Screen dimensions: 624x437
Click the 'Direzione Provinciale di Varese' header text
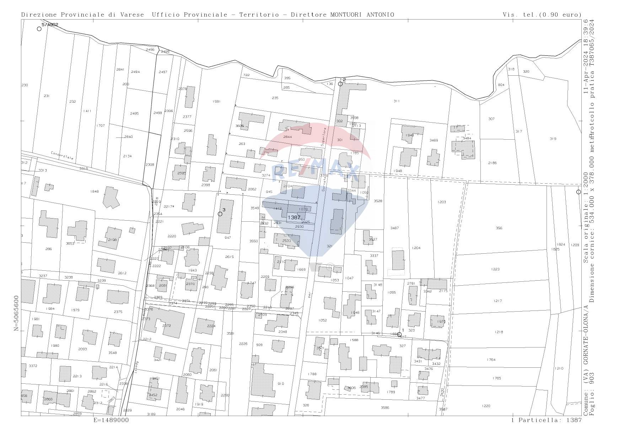pos(83,15)
